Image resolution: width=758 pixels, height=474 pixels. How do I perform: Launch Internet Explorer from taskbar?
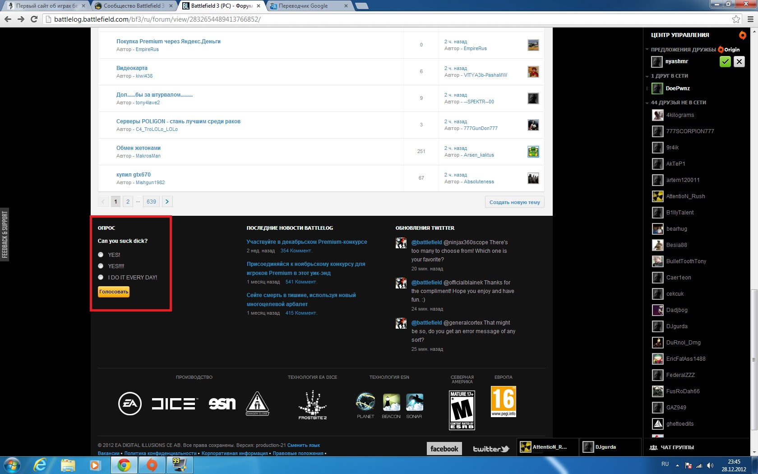(40, 465)
